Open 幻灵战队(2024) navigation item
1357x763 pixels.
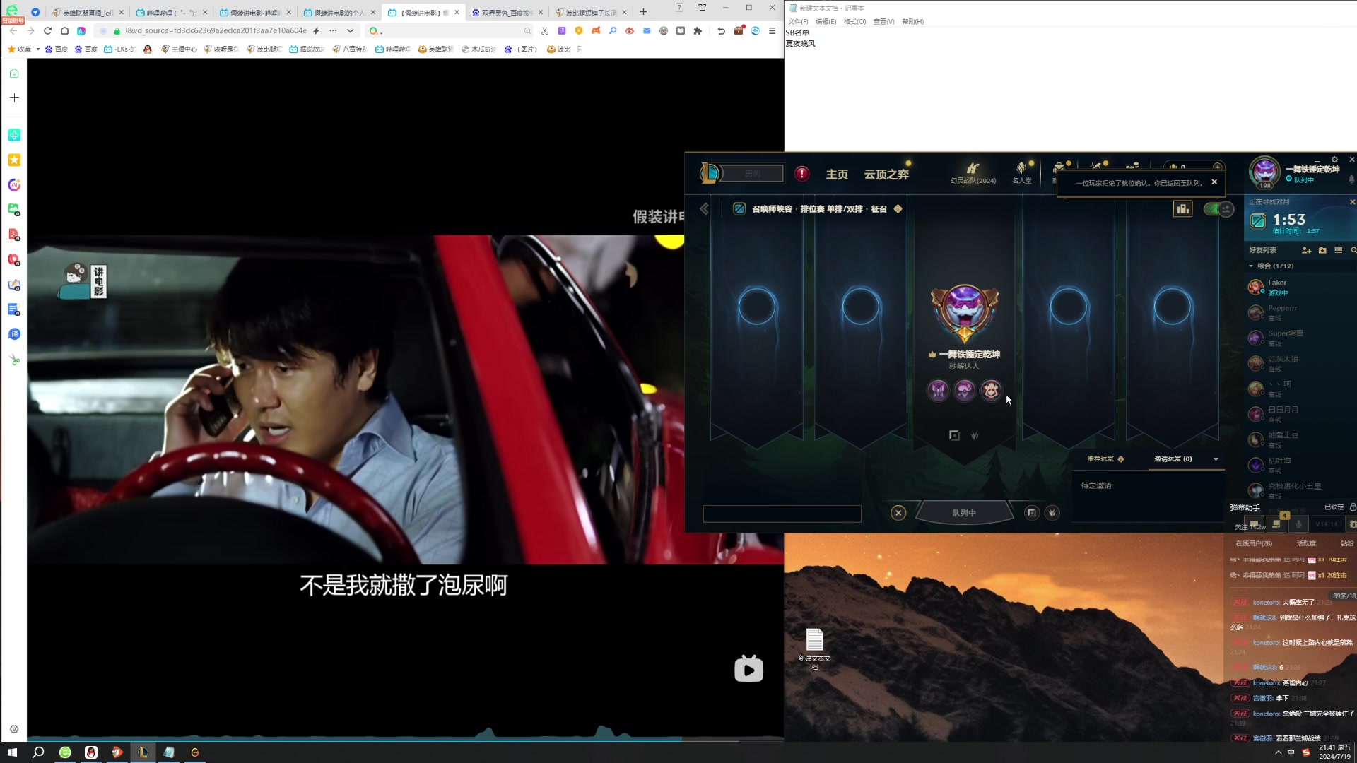pyautogui.click(x=973, y=173)
